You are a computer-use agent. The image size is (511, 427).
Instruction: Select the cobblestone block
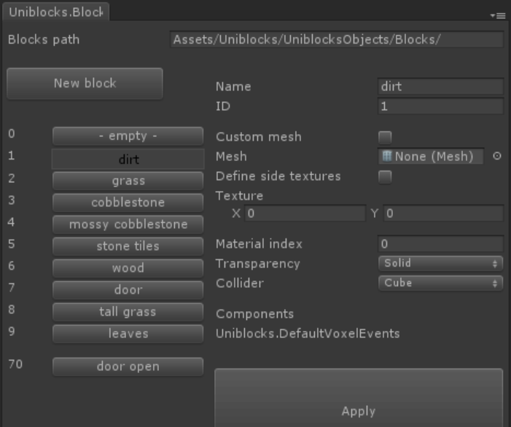point(128,203)
